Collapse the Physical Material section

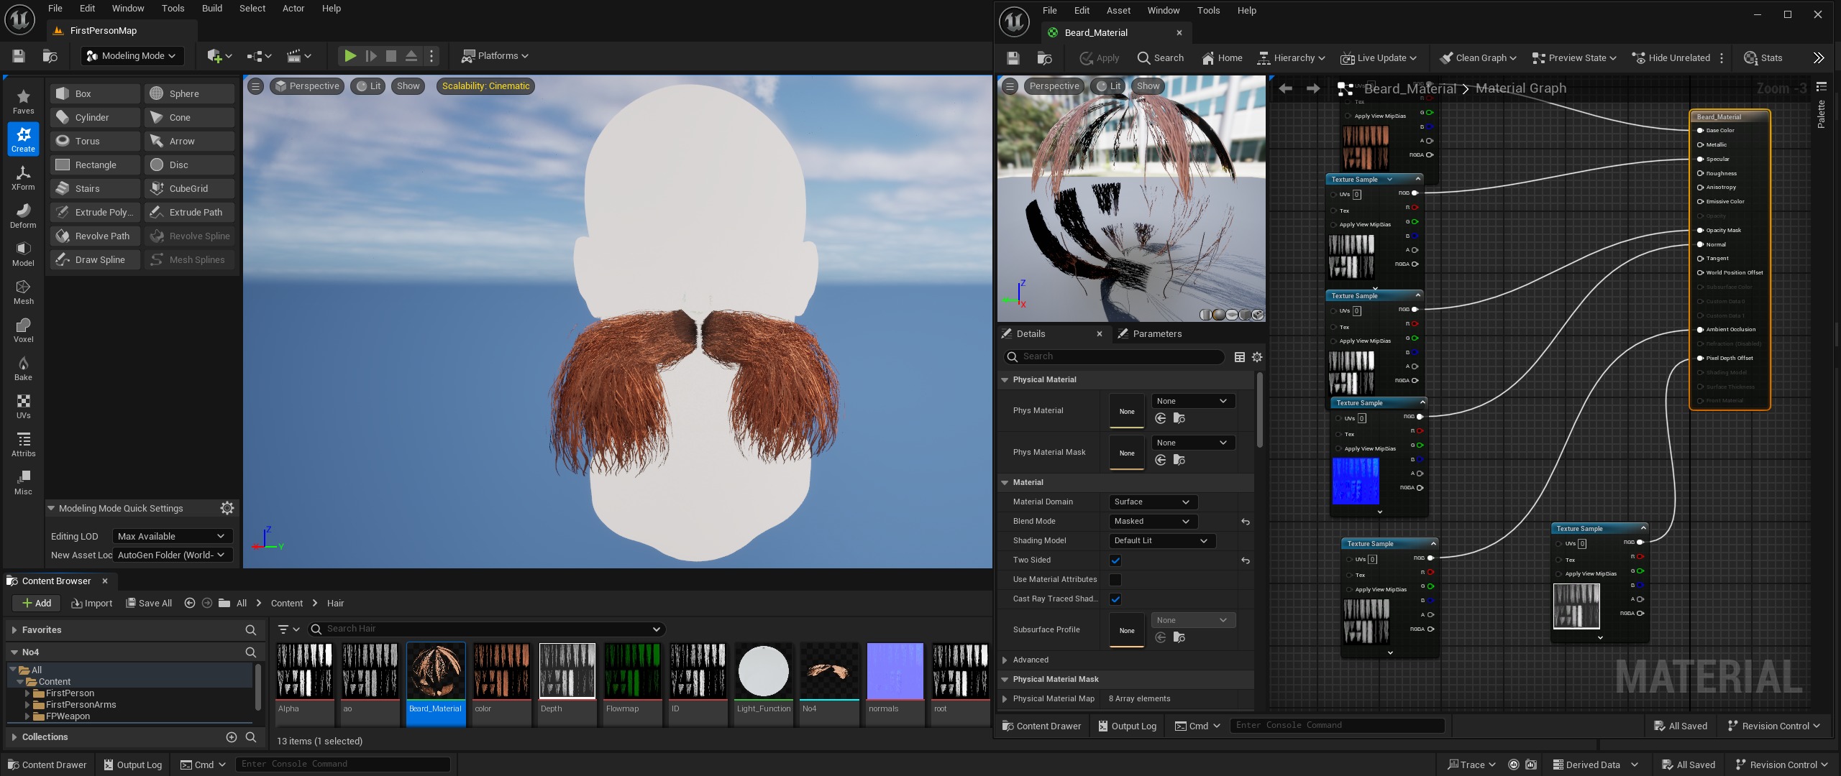click(x=1005, y=379)
